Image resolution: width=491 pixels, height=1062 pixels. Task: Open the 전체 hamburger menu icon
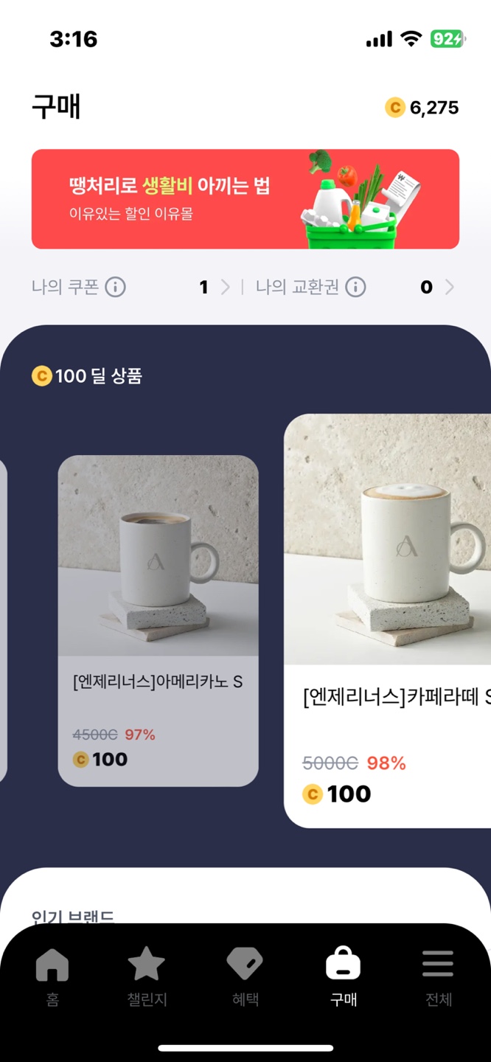click(438, 964)
